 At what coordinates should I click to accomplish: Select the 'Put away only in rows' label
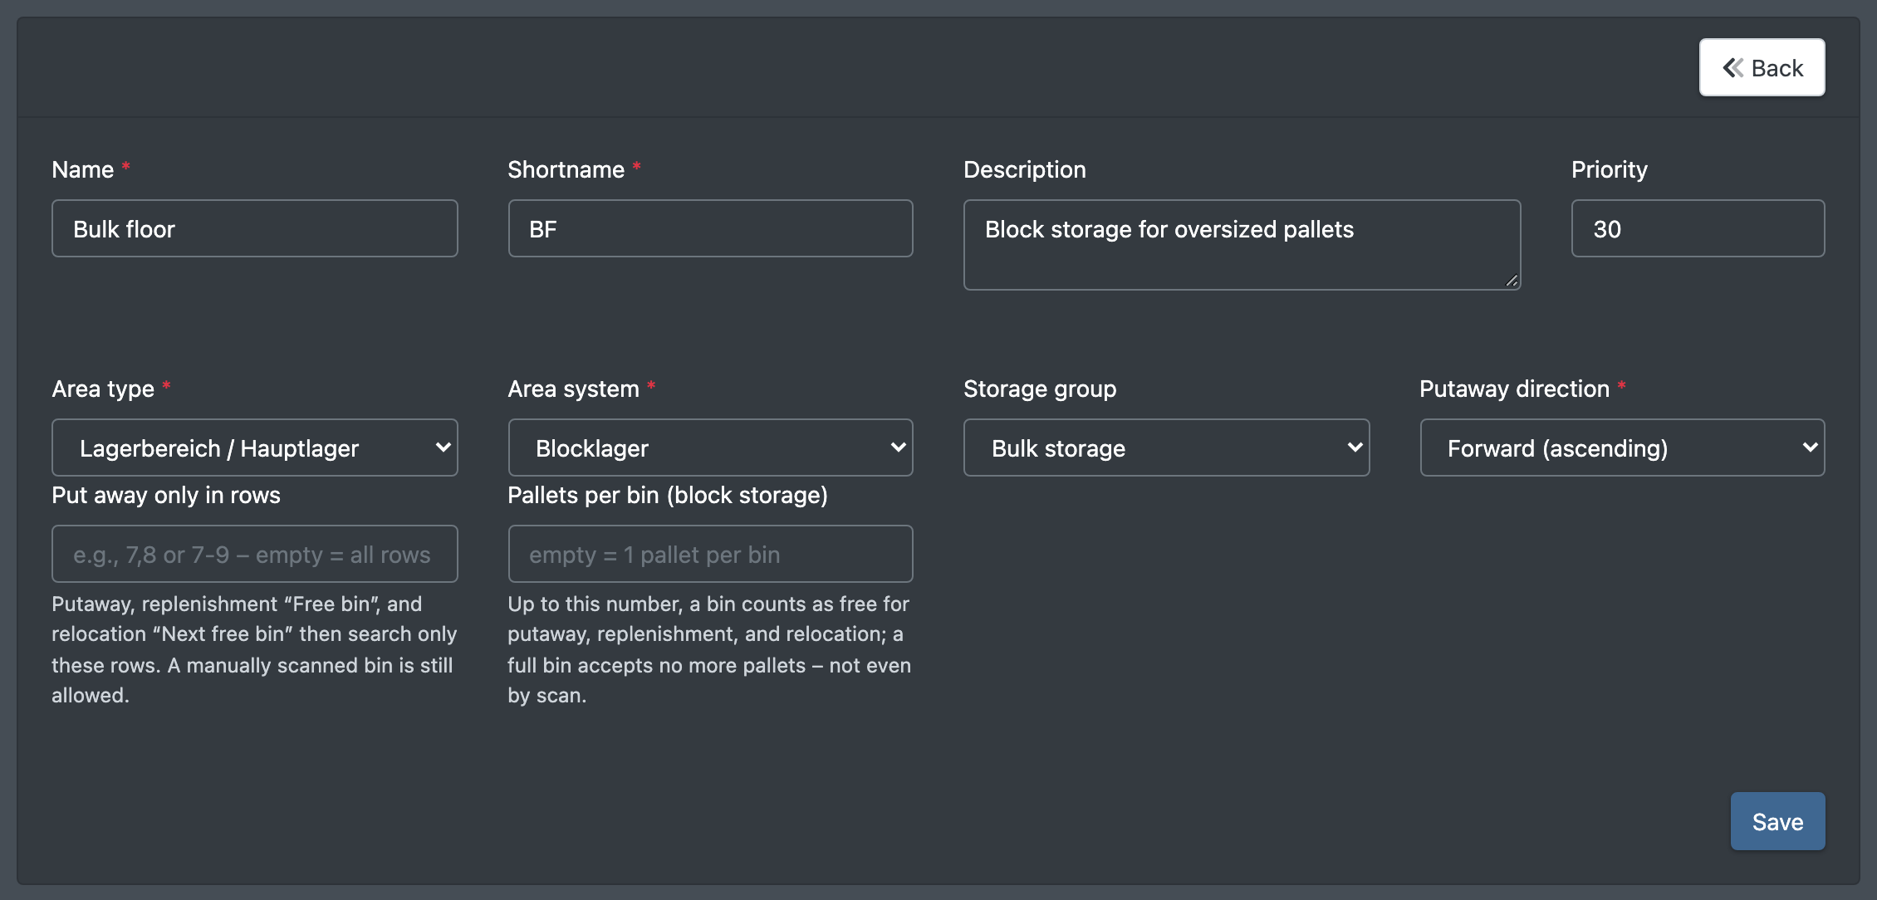coord(166,495)
